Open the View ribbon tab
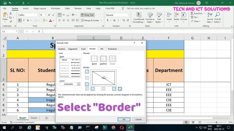Viewport: 234px width, 131px height. pyautogui.click(x=88, y=8)
